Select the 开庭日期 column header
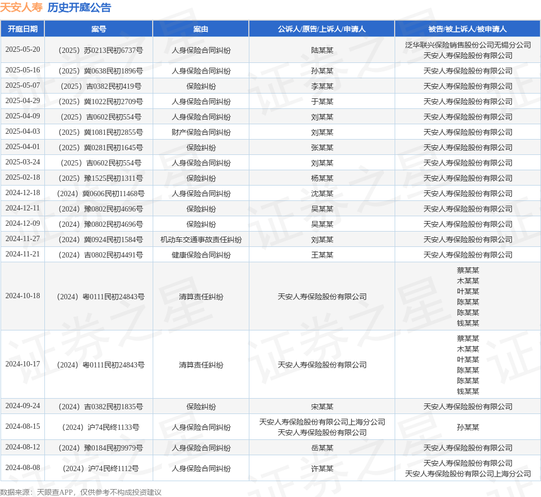This screenshot has height=497, width=541. [23, 29]
